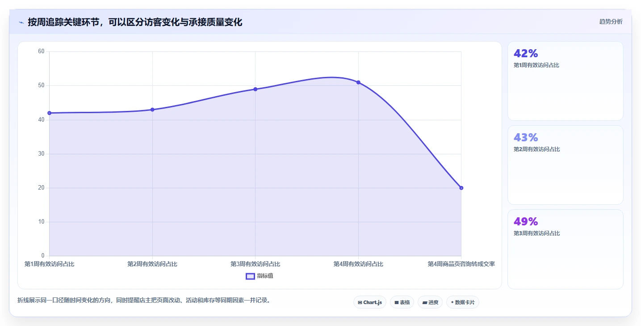Viewport: 641px width, 326px height.
Task: Click the data point for 第1周有效访问占比
Action: click(x=49, y=113)
